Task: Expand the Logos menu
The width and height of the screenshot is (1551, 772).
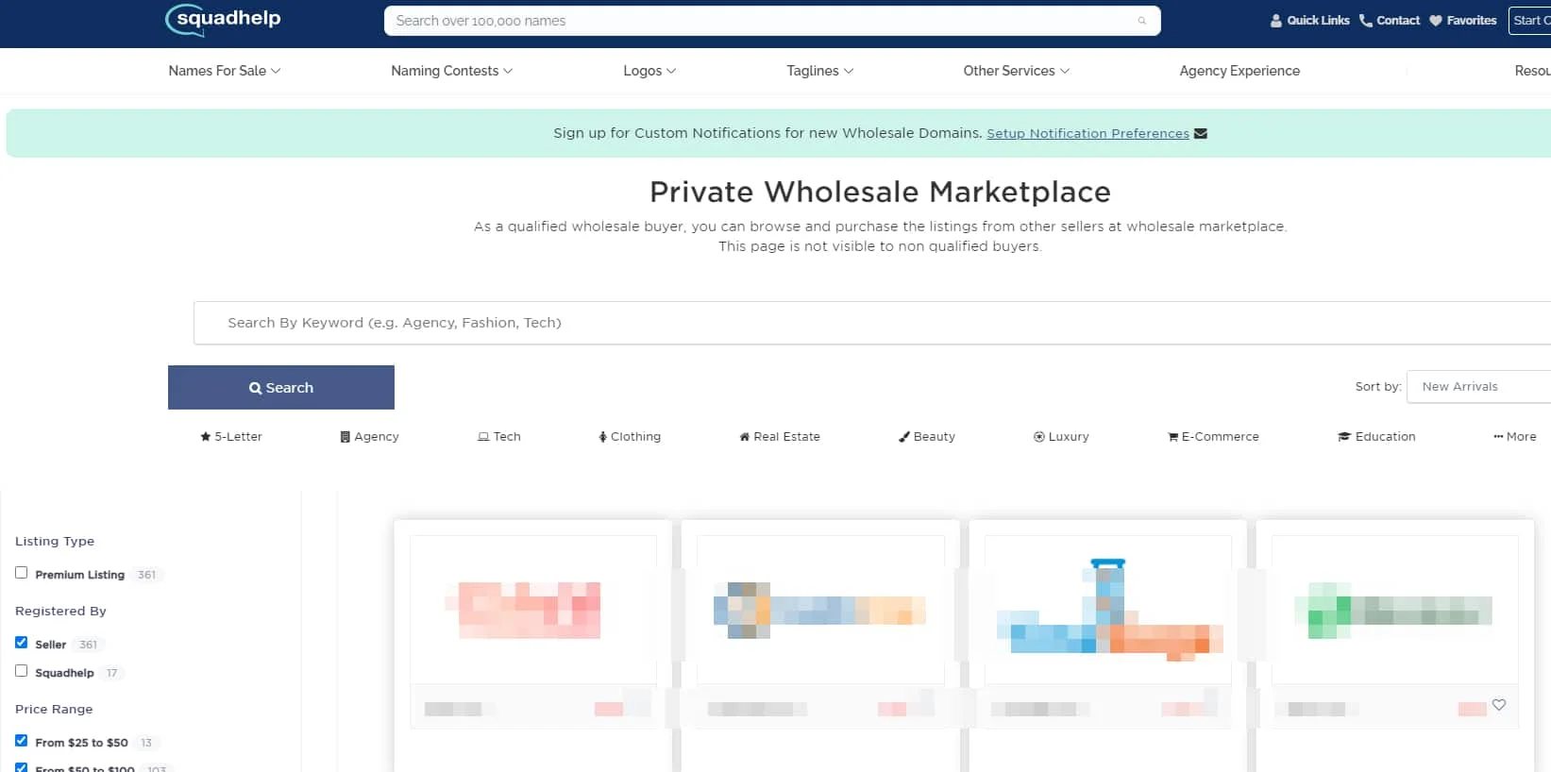Action: (x=649, y=71)
